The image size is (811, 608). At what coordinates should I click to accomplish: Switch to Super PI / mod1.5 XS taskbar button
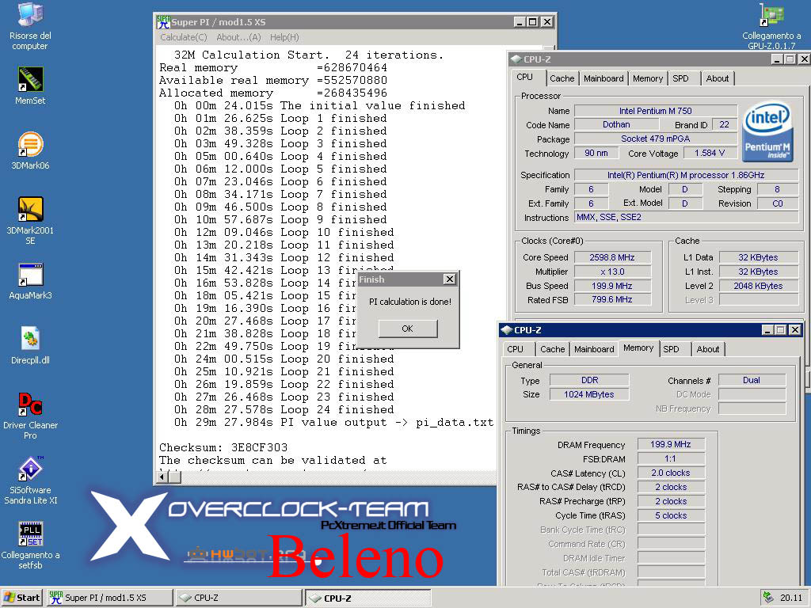pyautogui.click(x=109, y=598)
